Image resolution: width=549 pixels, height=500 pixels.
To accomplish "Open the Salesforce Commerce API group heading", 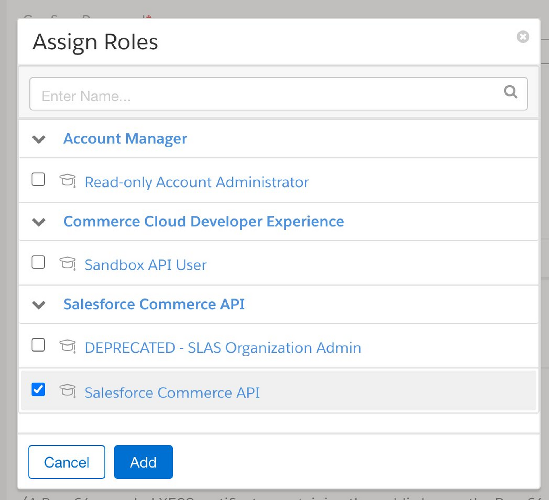I will [154, 304].
